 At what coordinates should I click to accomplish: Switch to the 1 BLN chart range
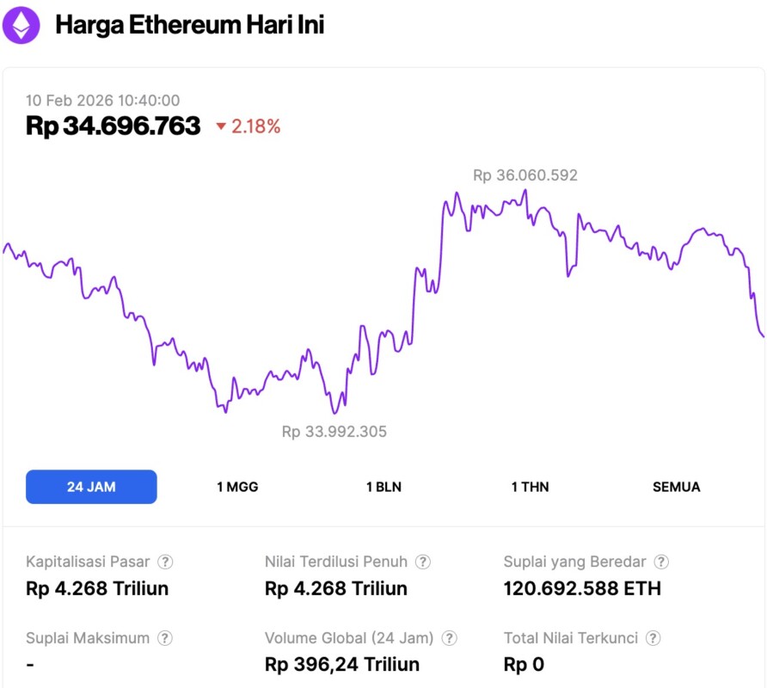383,487
